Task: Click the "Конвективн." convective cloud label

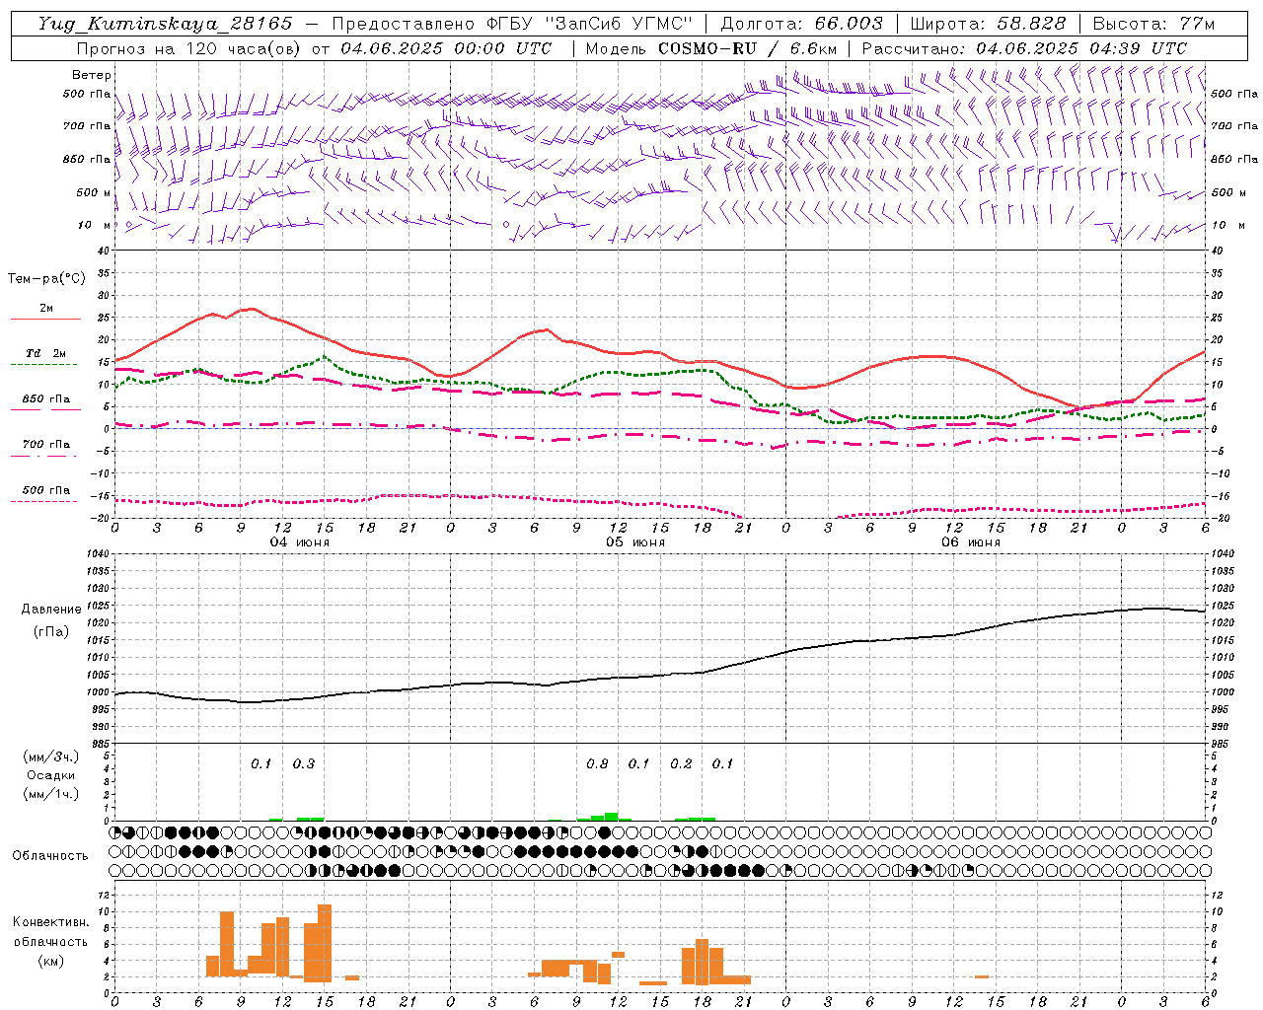Action: click(50, 922)
